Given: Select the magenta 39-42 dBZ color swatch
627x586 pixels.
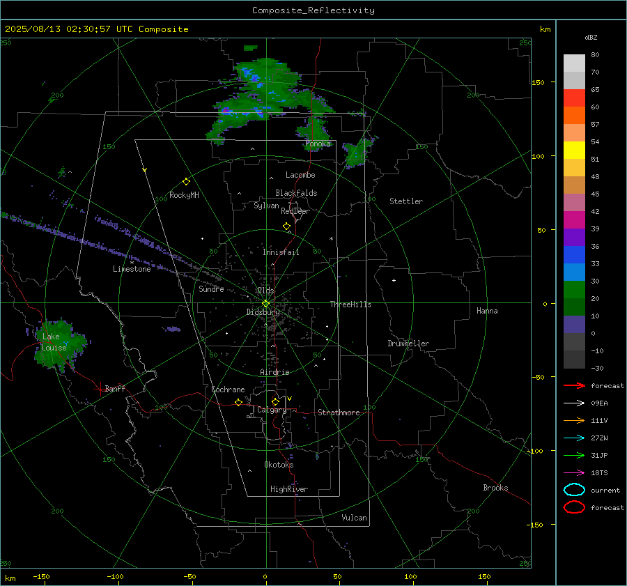Looking at the screenshot, I should (574, 220).
